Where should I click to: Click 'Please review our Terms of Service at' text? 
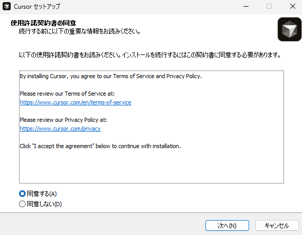click(x=67, y=94)
